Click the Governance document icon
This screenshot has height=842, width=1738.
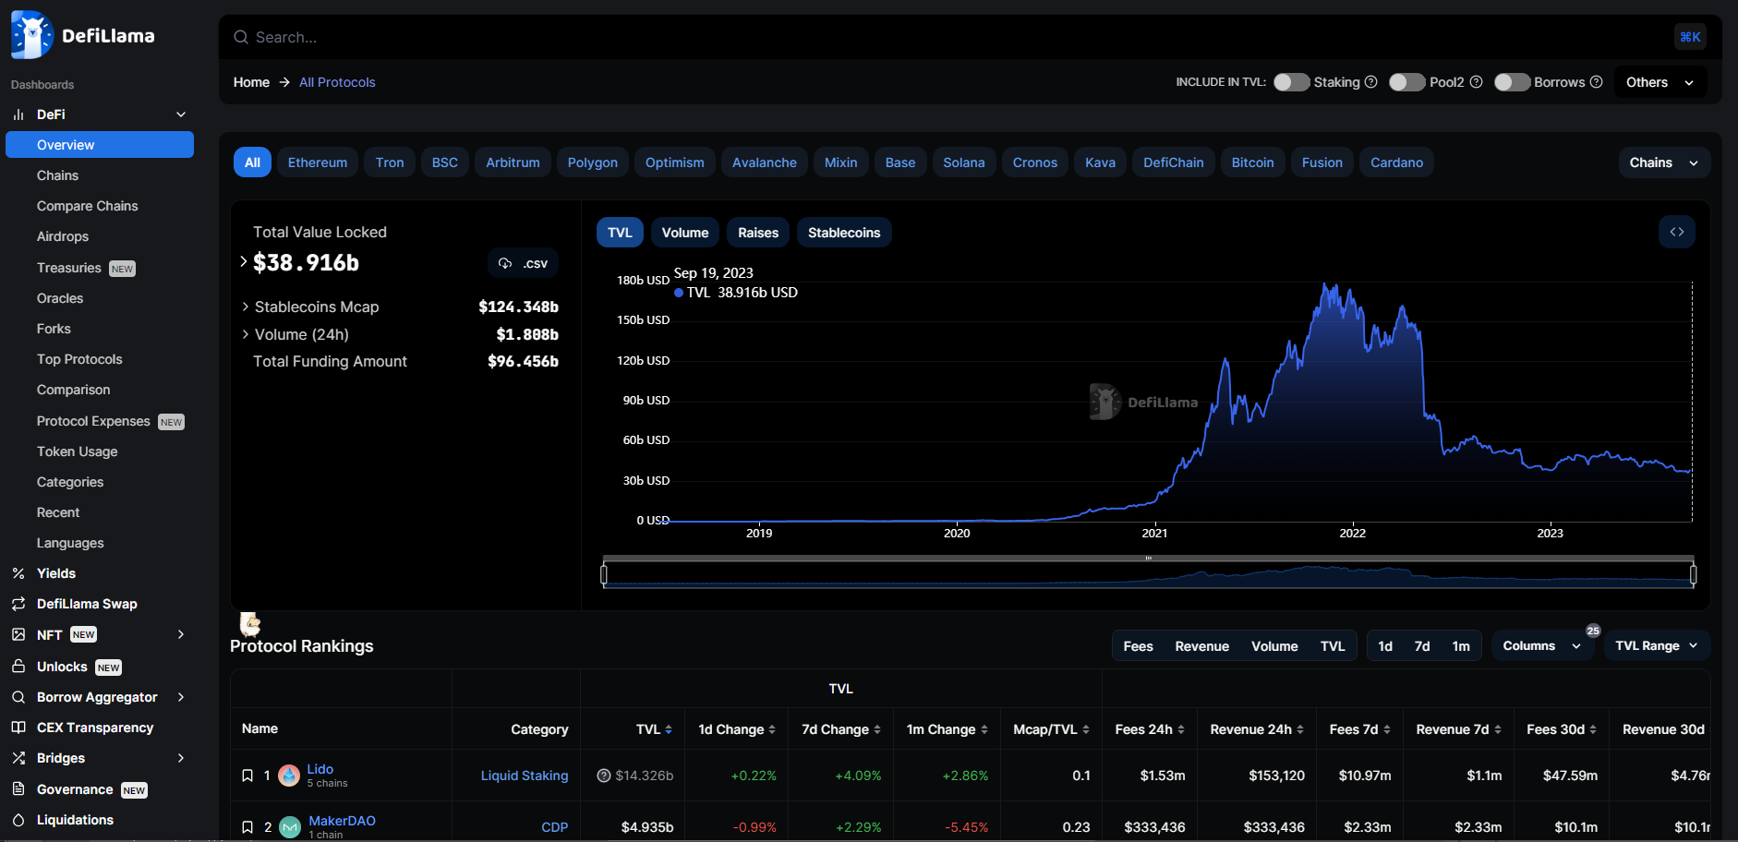[18, 788]
